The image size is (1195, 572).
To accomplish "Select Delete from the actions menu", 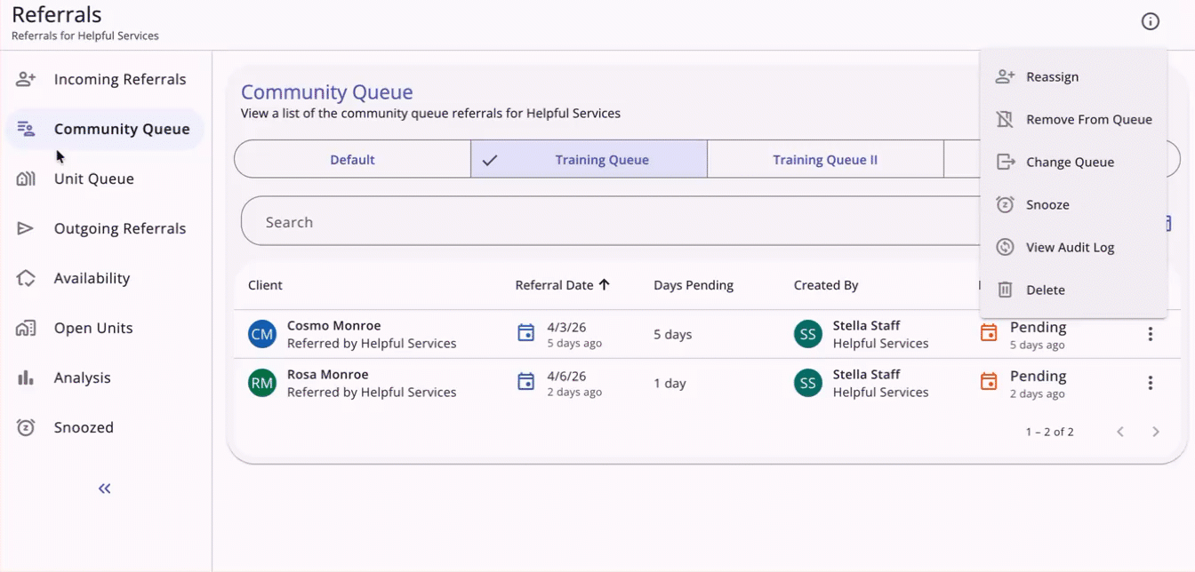I will (1047, 290).
